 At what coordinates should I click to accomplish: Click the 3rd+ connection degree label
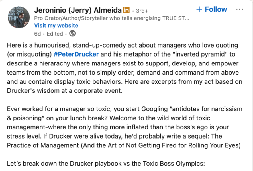pos(142,11)
